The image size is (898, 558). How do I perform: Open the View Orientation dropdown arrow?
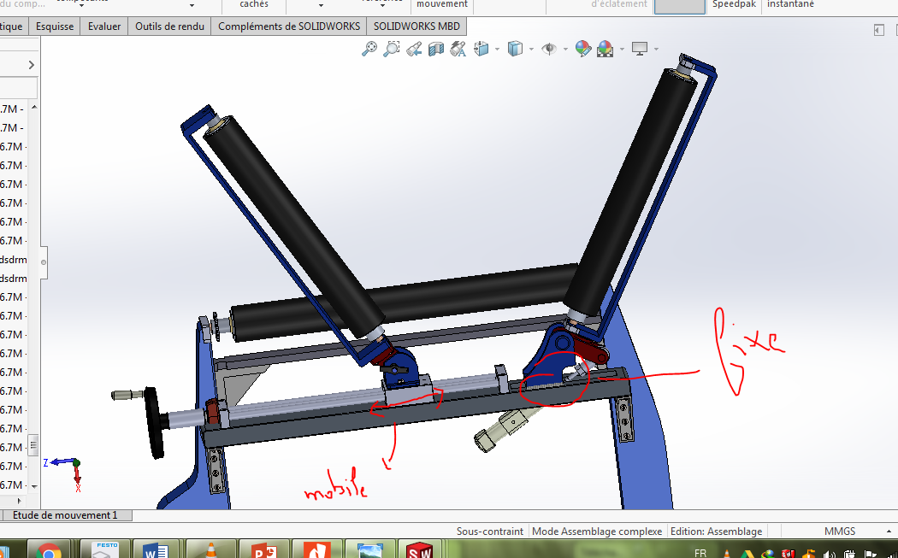(497, 50)
